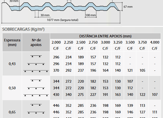Click the two-support diagram in the 0,50 row
This screenshot has width=163, height=118.
coord(36,80)
